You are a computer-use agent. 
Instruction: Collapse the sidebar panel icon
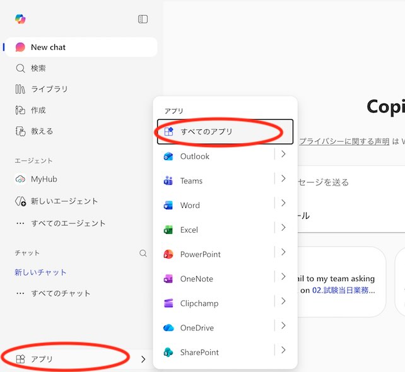(x=143, y=19)
